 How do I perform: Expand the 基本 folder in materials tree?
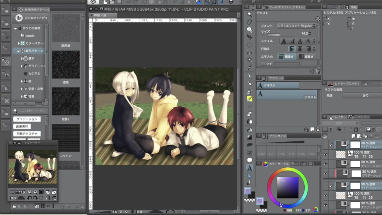click(22, 58)
